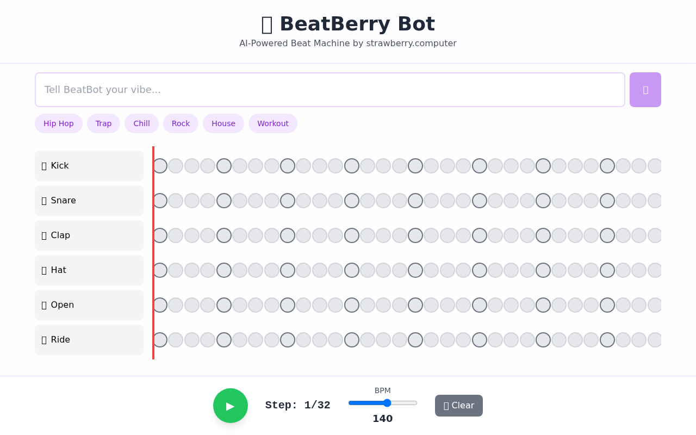Click the Ride cymbal instrument icon
This screenshot has height=435, width=696.
point(45,339)
